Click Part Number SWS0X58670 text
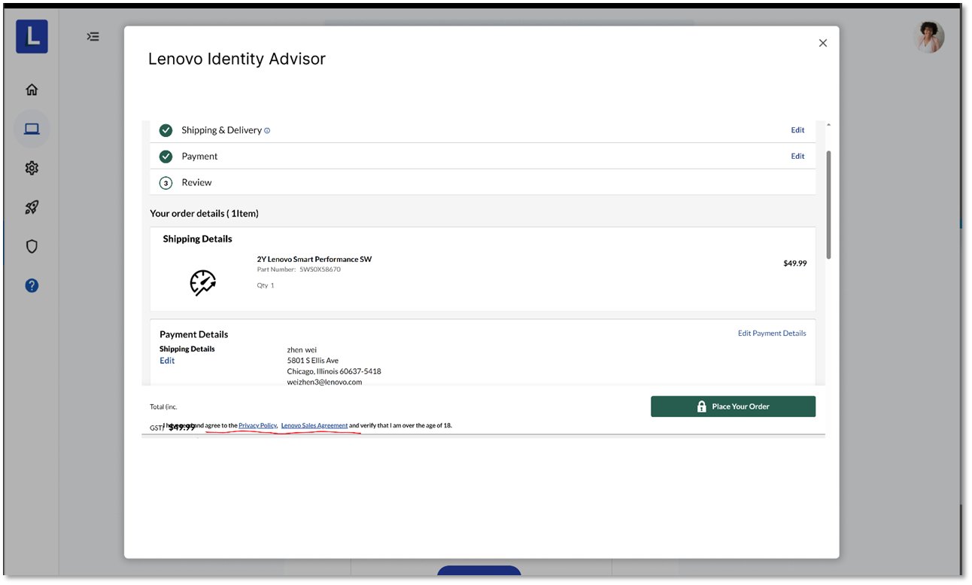The height and width of the screenshot is (585, 972). 299,270
